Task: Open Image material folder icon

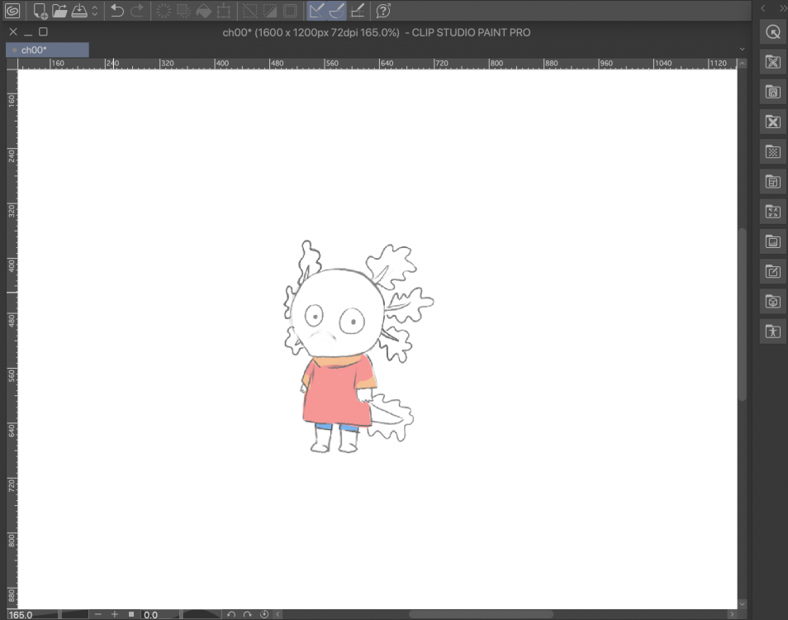Action: point(773,242)
